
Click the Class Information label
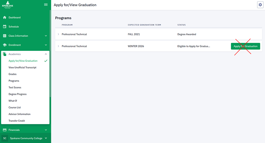click(x=18, y=36)
